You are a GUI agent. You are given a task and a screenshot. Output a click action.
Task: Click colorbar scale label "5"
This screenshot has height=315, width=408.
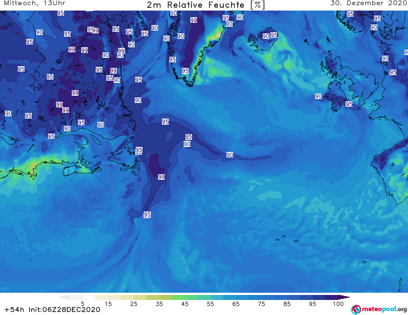coord(82,304)
